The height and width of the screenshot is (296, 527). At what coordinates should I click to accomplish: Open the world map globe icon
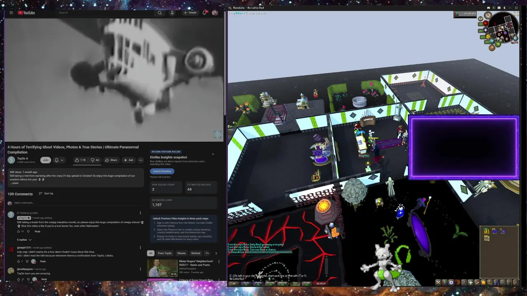(x=515, y=38)
